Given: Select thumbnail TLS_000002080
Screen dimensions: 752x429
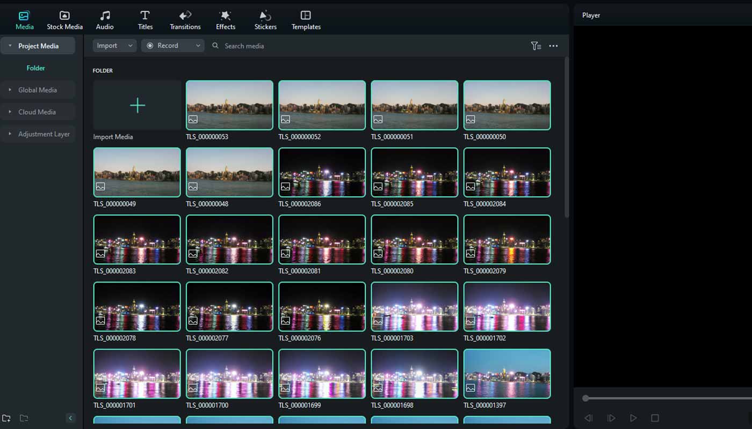Looking at the screenshot, I should point(414,239).
